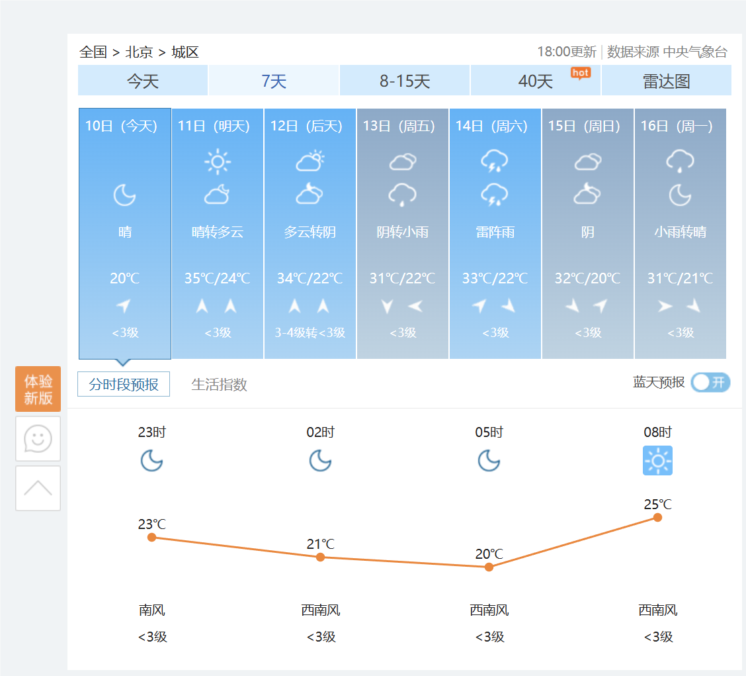Click the overcast cloud icon on the 13日 card

(403, 162)
